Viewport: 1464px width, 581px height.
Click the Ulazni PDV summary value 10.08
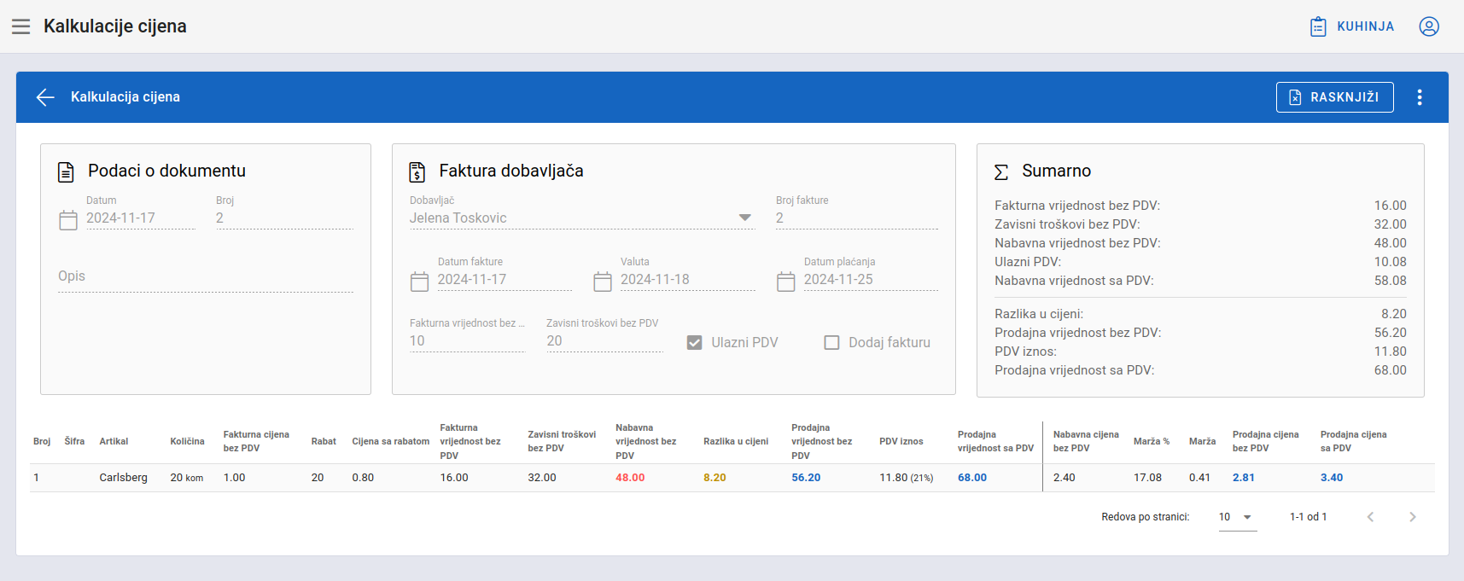1391,262
